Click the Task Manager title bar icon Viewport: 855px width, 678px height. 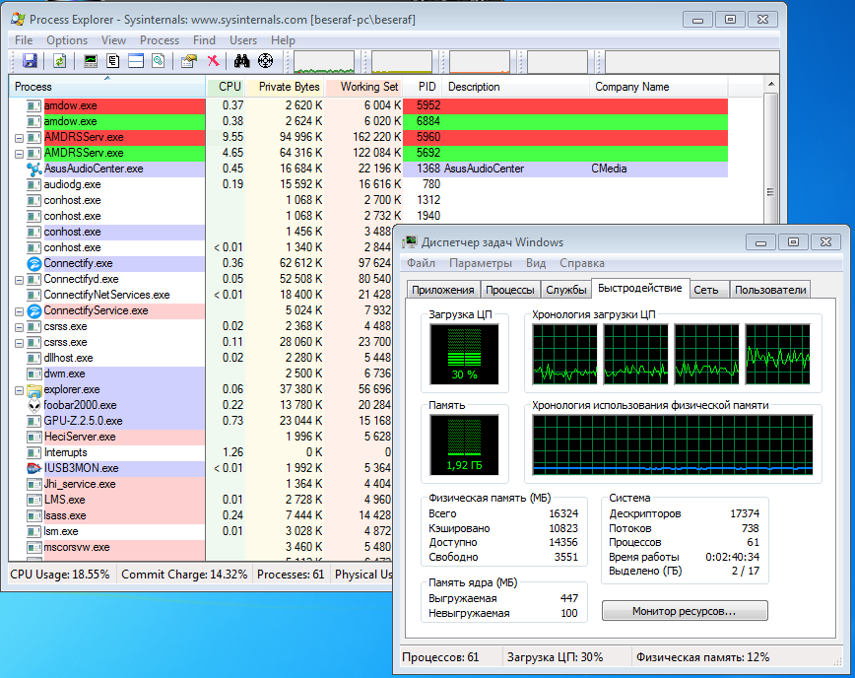point(410,242)
